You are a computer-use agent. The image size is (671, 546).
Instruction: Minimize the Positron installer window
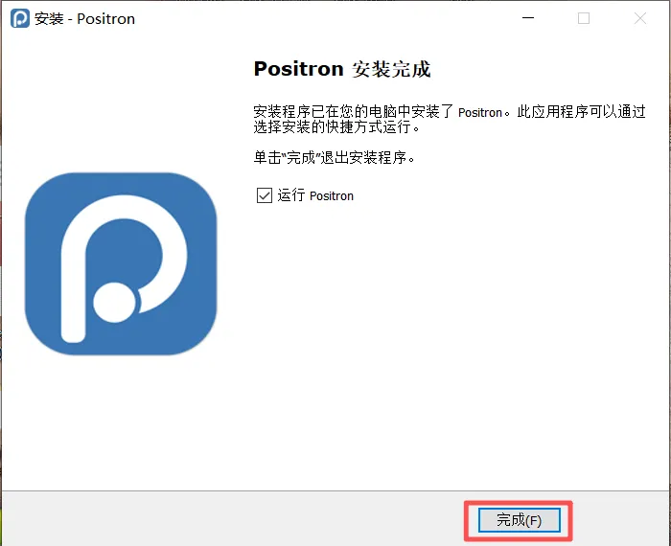528,18
